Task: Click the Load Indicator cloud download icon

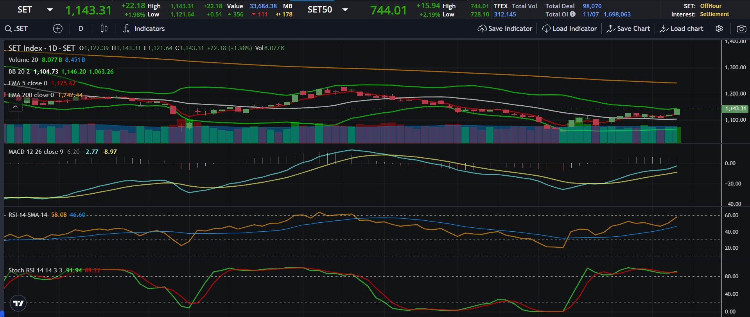Action: (x=546, y=29)
